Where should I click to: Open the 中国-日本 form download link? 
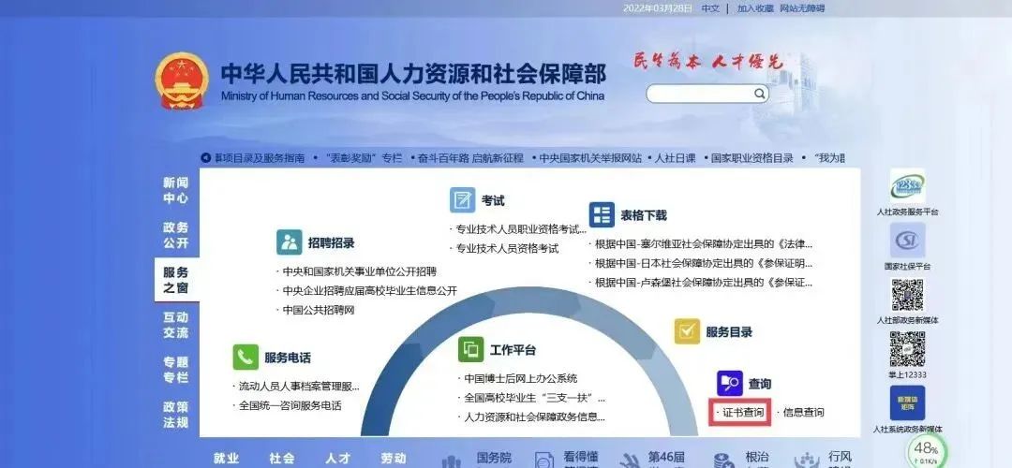[704, 263]
